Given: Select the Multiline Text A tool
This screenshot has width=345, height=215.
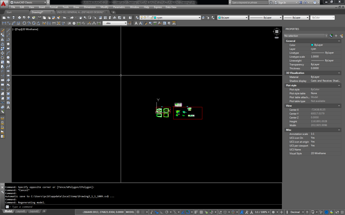Looking at the screenshot, I should (x=8, y=107).
